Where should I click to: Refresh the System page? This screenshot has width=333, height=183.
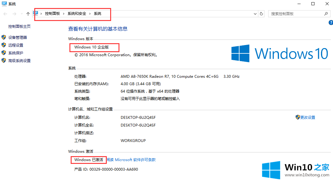(x=262, y=14)
